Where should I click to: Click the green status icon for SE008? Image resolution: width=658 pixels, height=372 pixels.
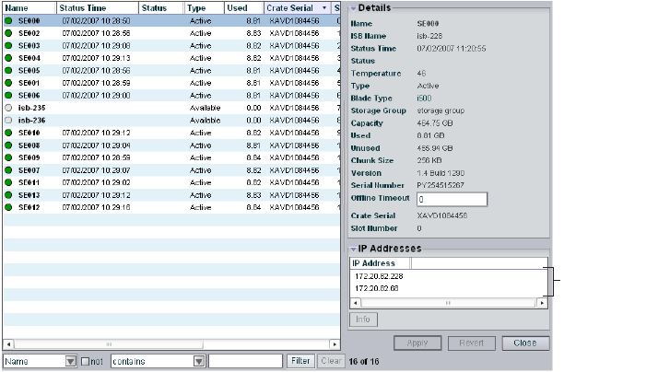coord(8,145)
